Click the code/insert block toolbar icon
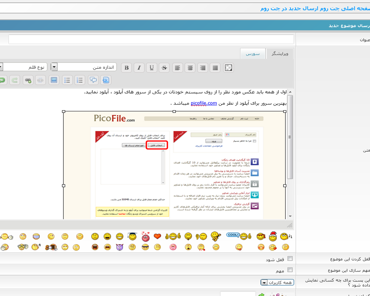Viewport: 370px width, 296px height. click(x=106, y=80)
